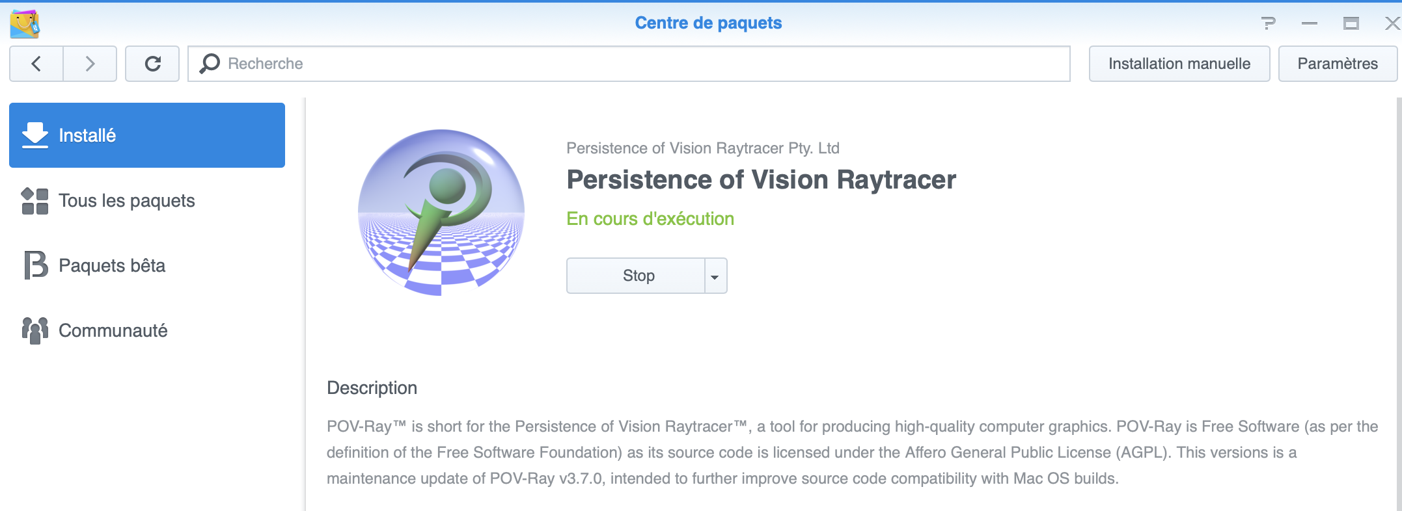Screen dimensions: 1402x511
Task: Close the Centre de paquets window
Action: (x=1392, y=23)
